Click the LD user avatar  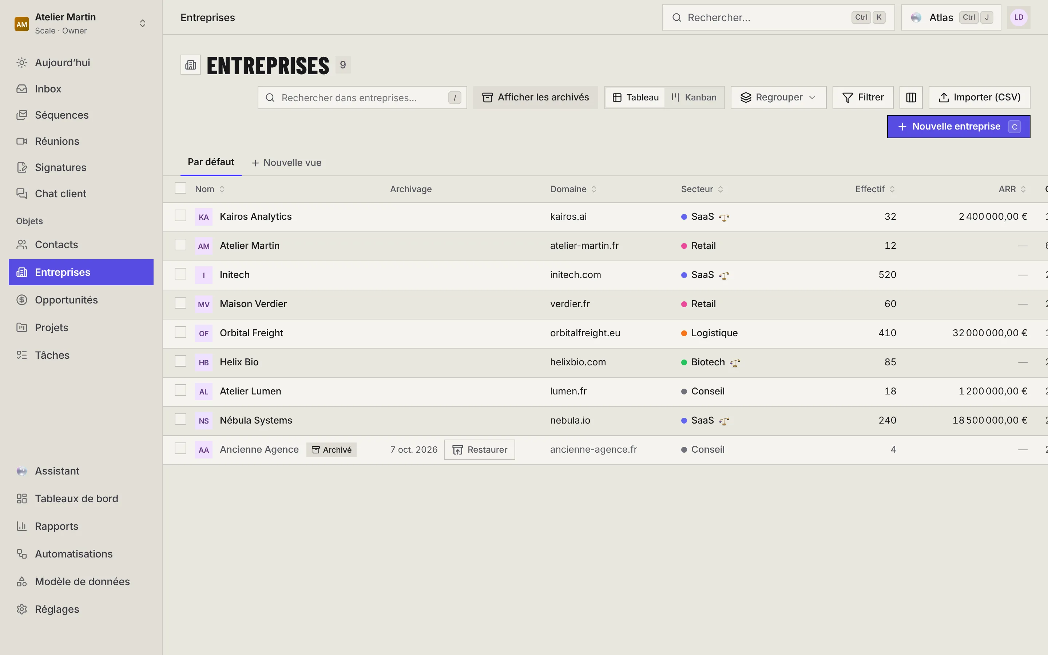(1019, 17)
